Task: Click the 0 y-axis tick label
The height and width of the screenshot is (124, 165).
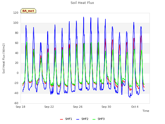Action: [18, 73]
